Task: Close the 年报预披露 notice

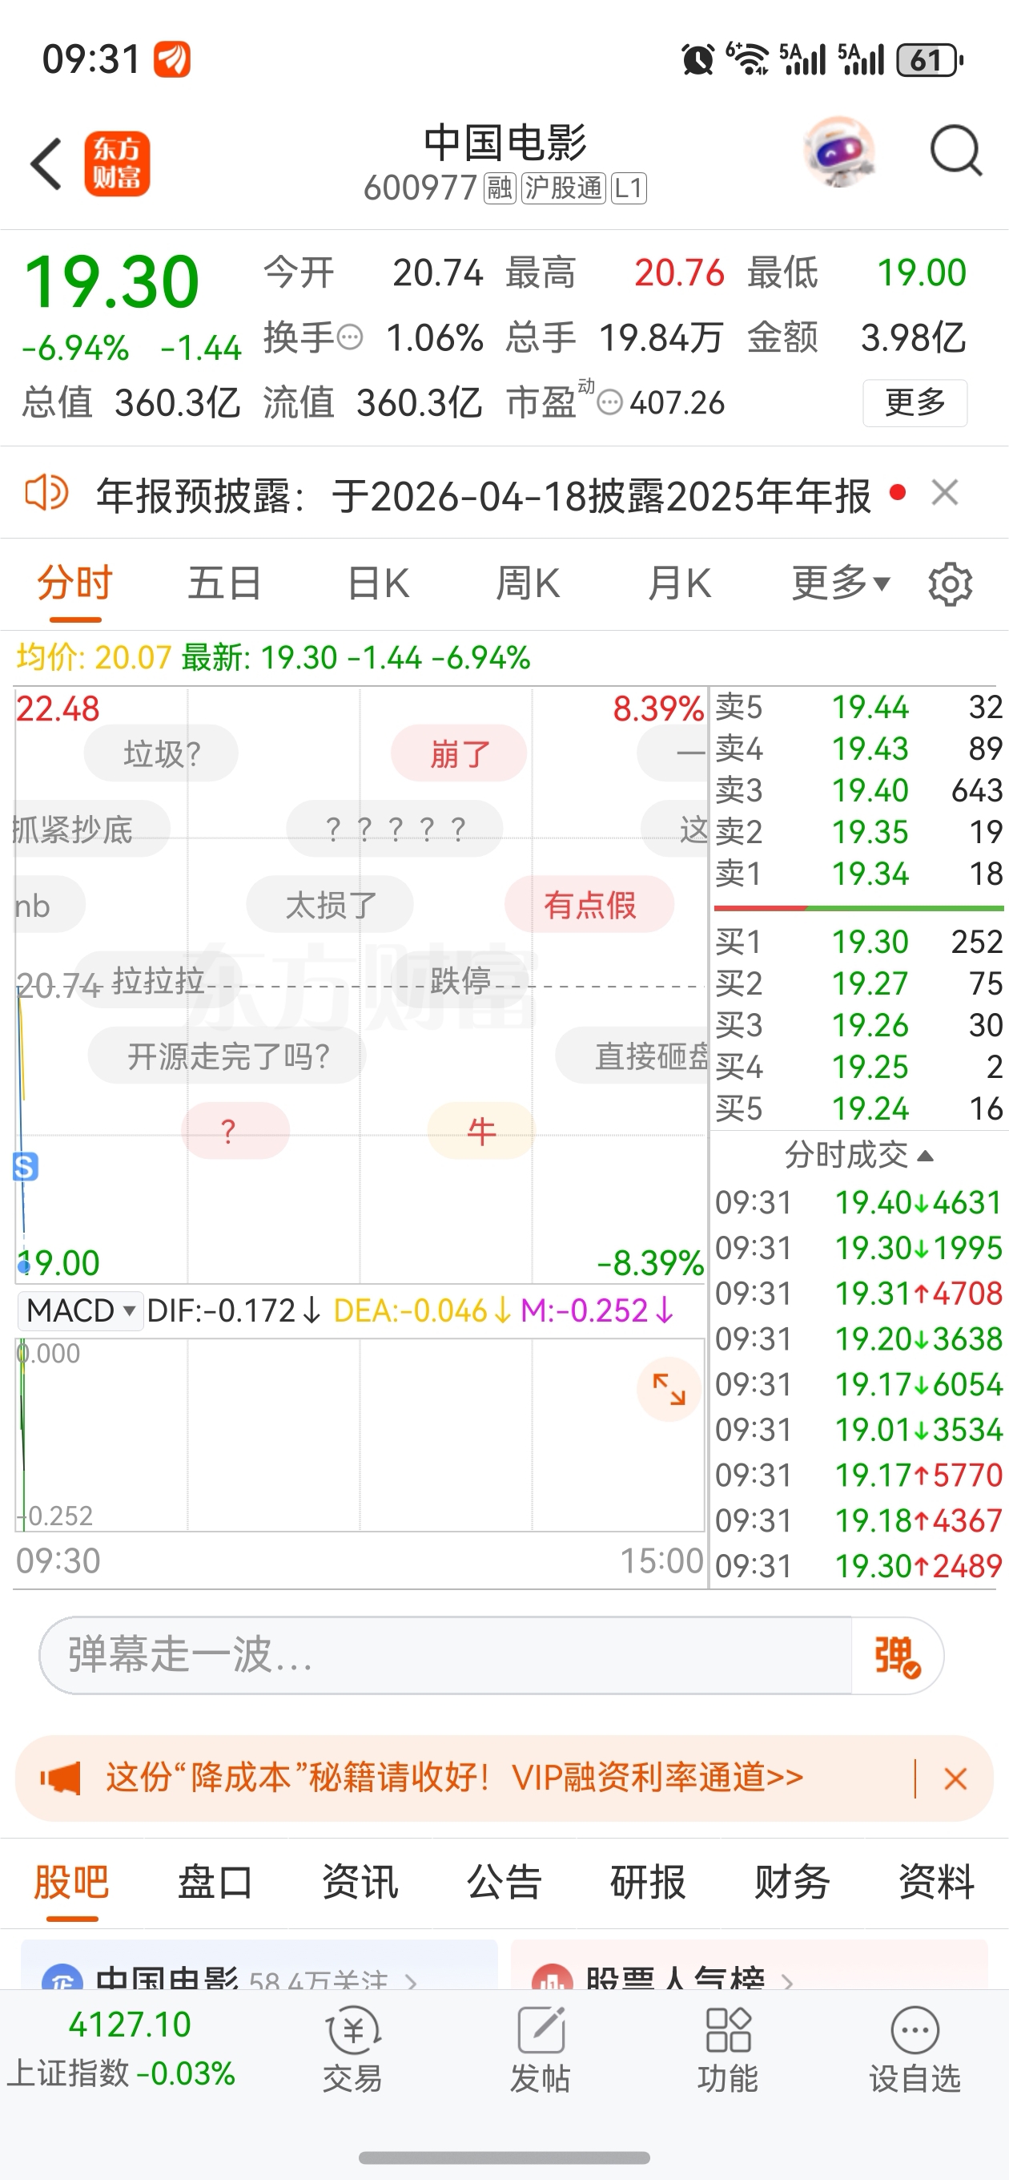Action: click(945, 493)
